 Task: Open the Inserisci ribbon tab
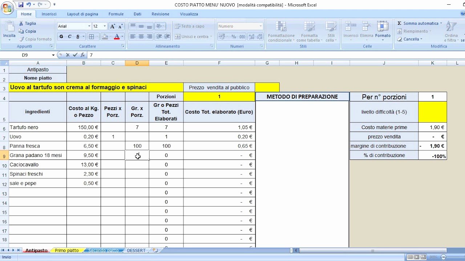[49, 14]
